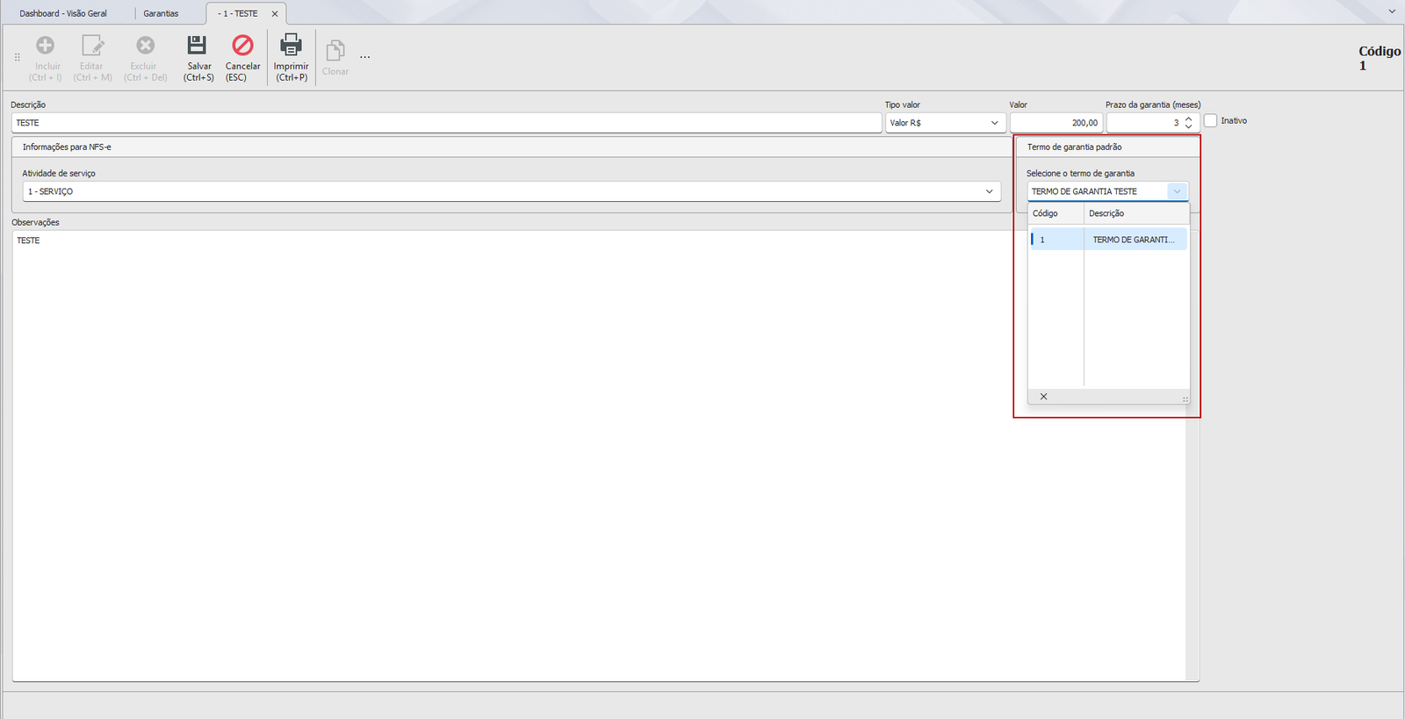Toggle the Inativo checkbox
Screen dimensions: 1405x719
[1211, 121]
